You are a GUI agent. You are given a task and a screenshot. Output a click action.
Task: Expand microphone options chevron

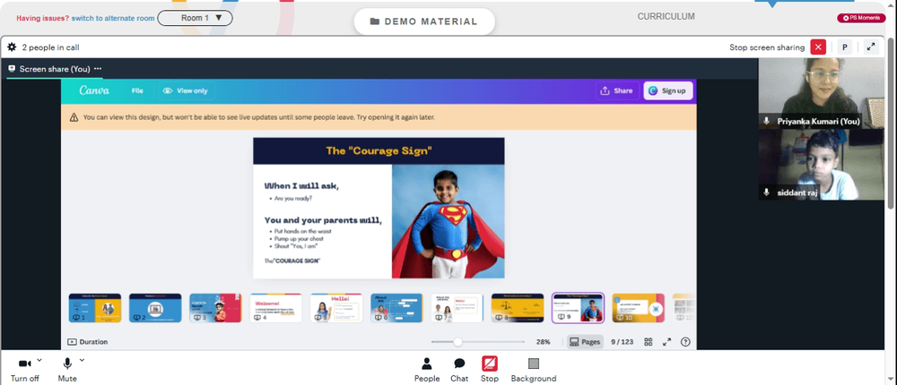[82, 360]
